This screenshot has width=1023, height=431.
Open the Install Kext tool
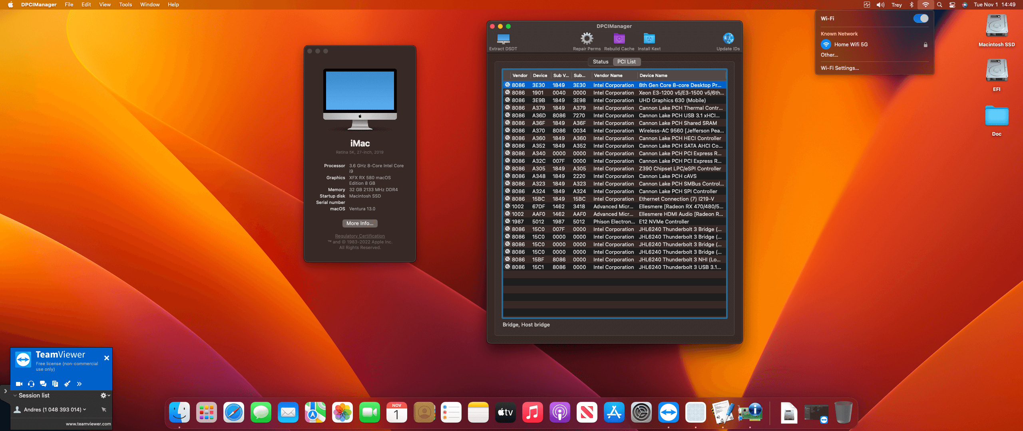click(649, 39)
